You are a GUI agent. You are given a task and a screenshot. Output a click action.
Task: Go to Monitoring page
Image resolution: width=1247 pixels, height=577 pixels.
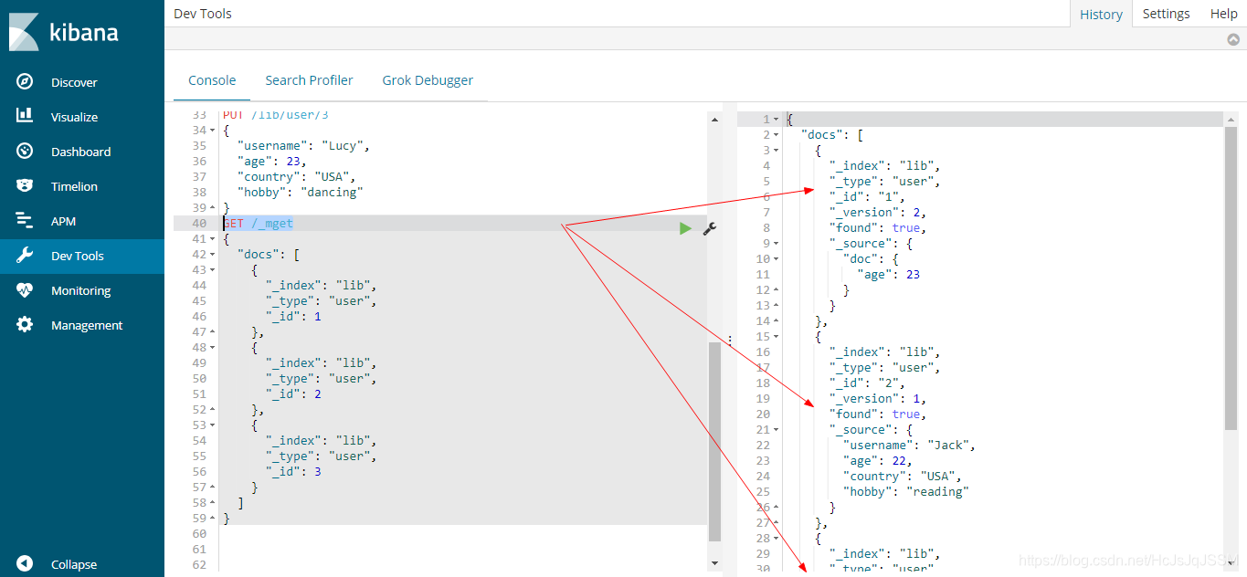click(80, 290)
